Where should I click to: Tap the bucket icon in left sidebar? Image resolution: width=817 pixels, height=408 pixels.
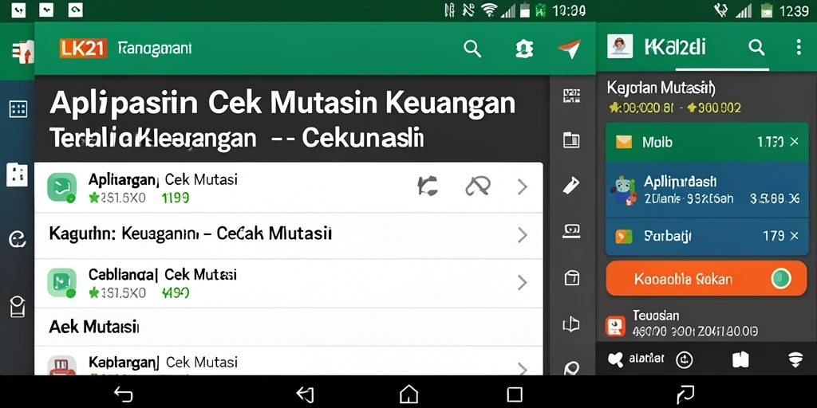[18, 307]
